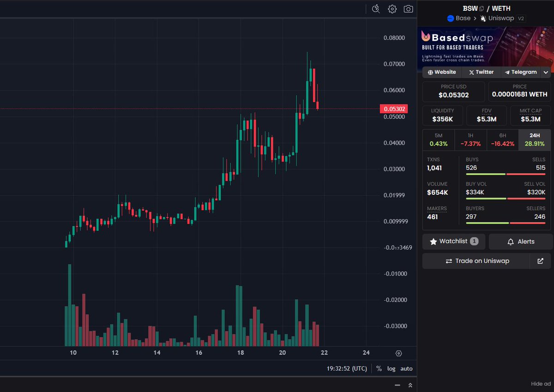Viewport: 554px width, 392px height.
Task: Click the red sell volume ratio bar
Action: coord(526,199)
